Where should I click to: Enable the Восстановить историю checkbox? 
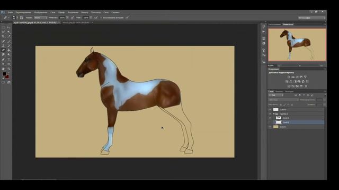[101, 17]
